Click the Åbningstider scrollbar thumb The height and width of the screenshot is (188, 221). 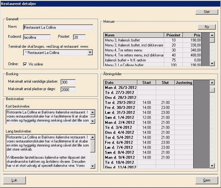pos(212,90)
